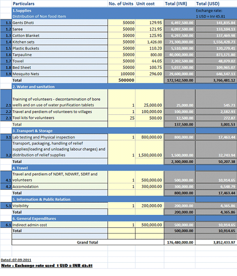
Task: Click the 500000 total units cell
Action: [121, 80]
